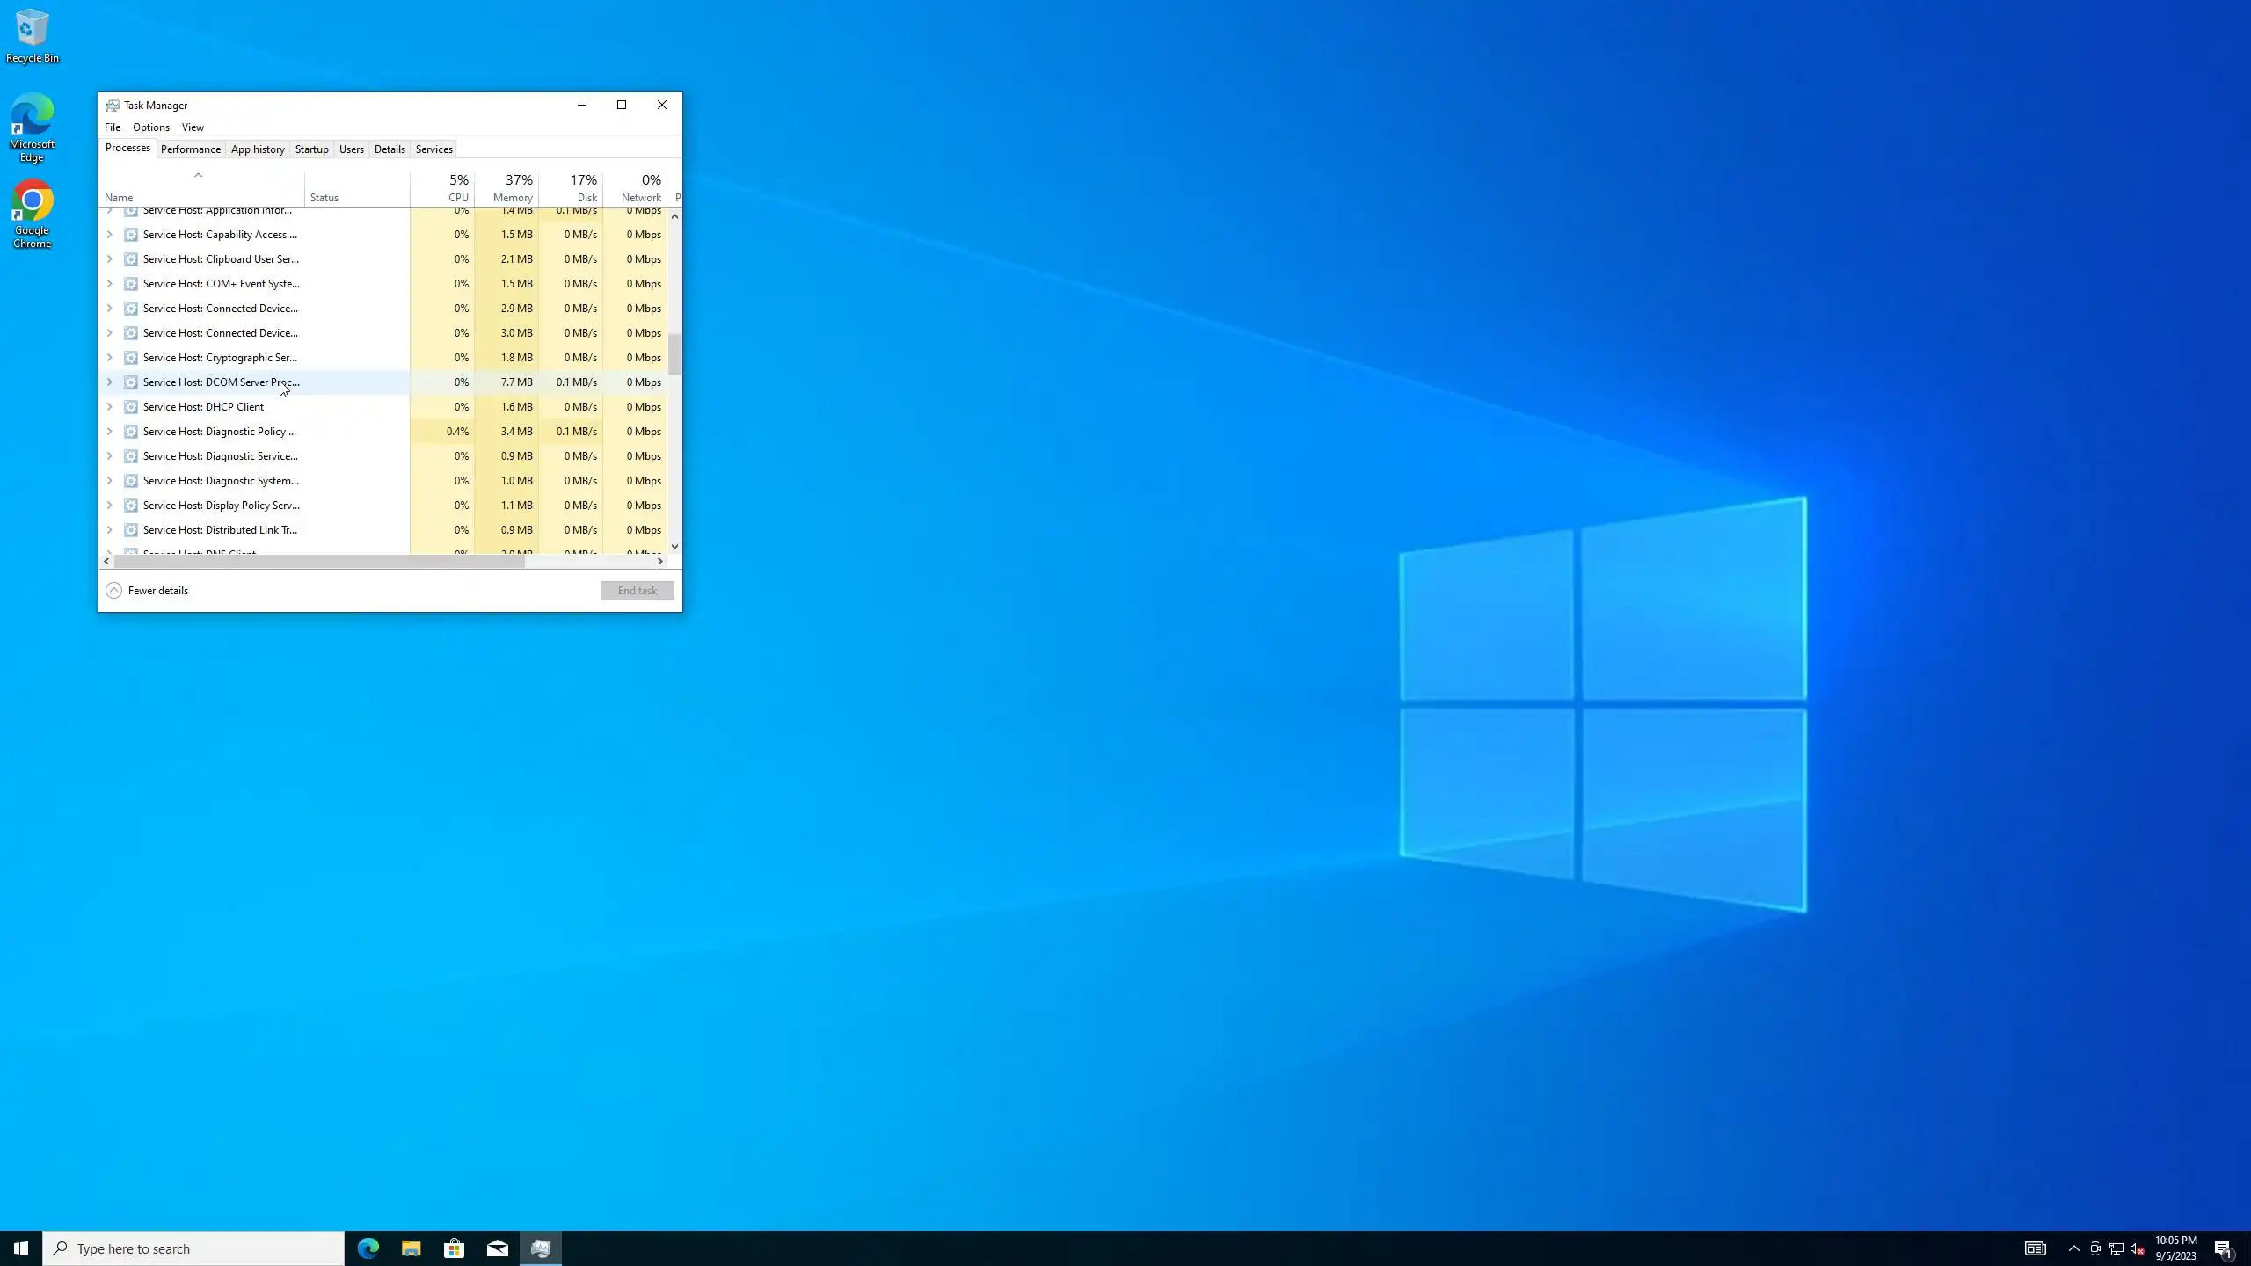The height and width of the screenshot is (1266, 2251).
Task: Expand Service Host: Diagnostic Policy row
Action: tap(109, 432)
